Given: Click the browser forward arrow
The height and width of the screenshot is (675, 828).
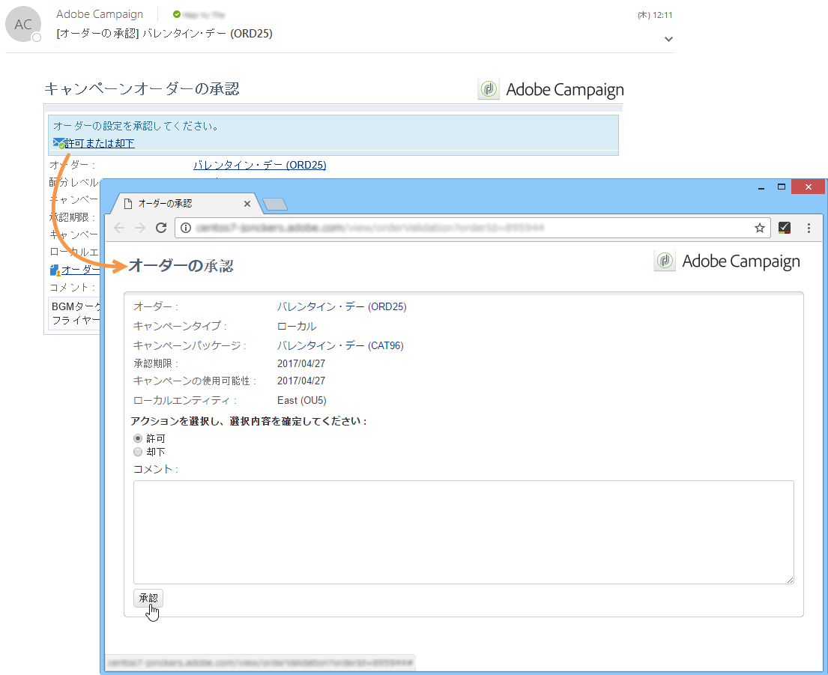Looking at the screenshot, I should click(x=140, y=228).
